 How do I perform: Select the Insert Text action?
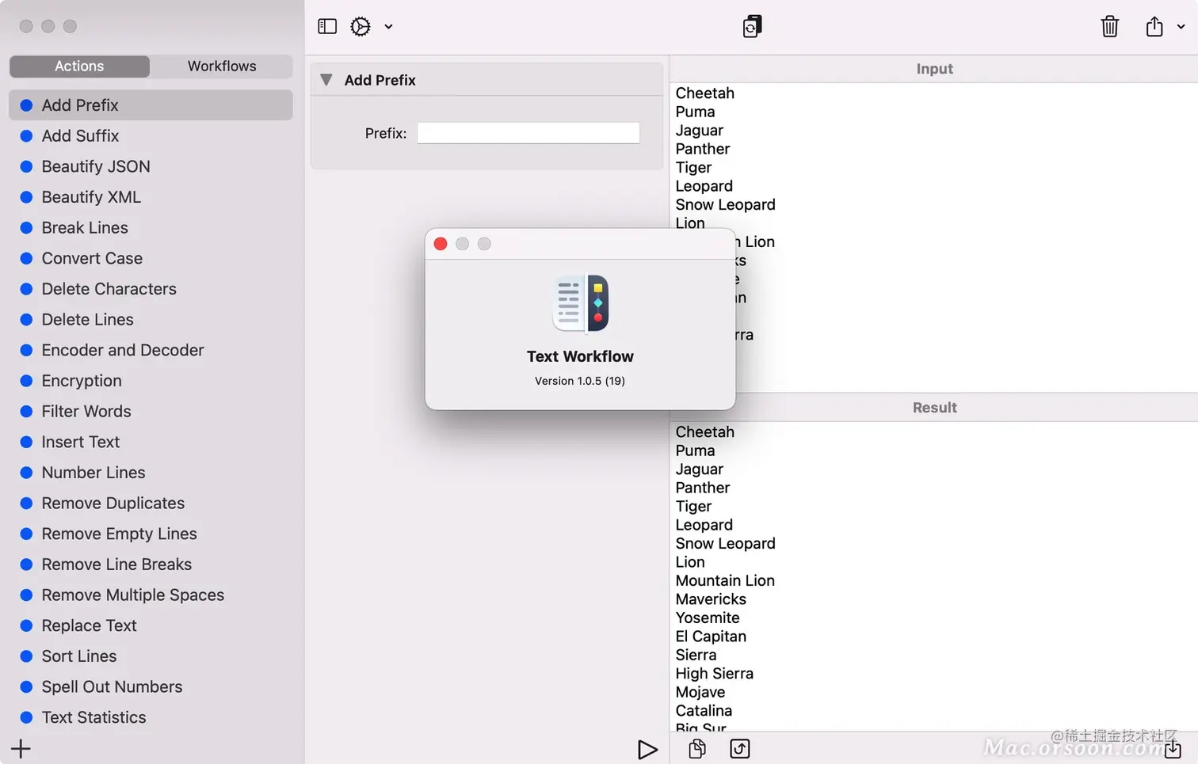[151, 442]
